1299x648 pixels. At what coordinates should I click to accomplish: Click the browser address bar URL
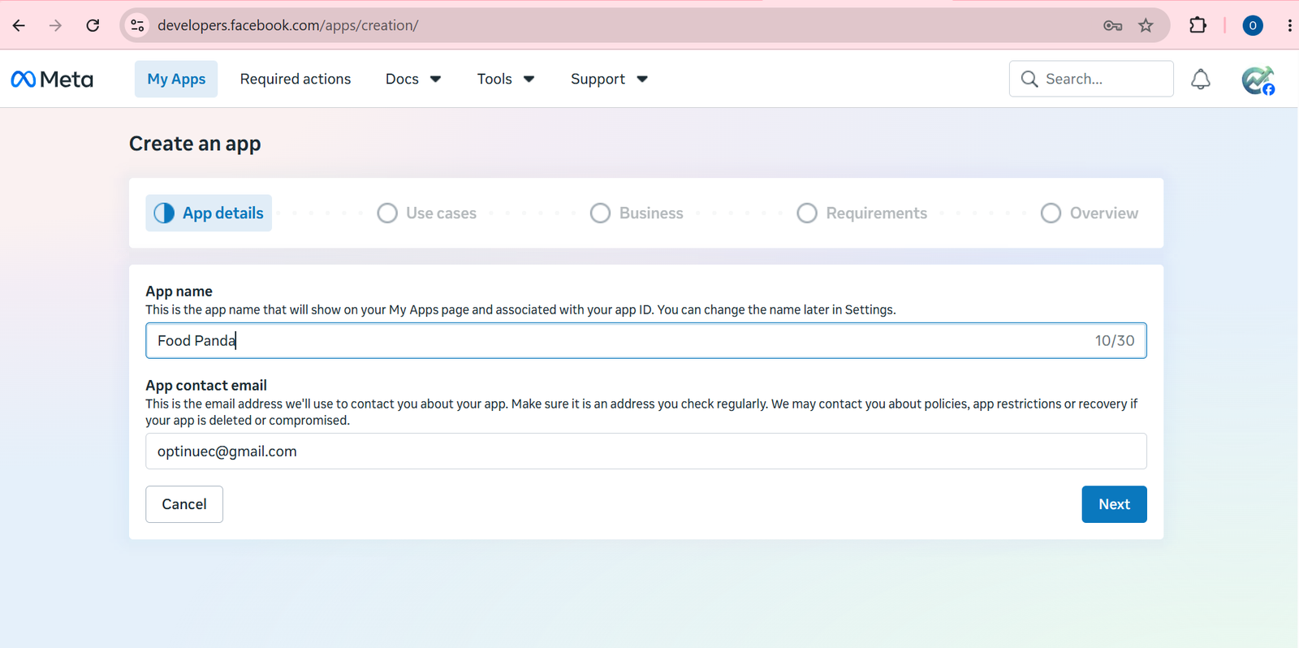point(288,25)
